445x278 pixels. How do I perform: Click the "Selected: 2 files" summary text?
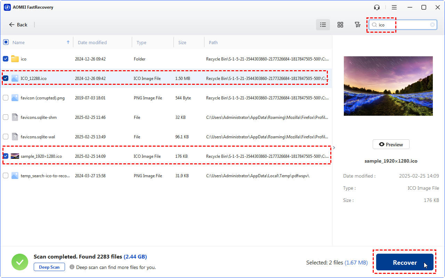tap(324, 263)
